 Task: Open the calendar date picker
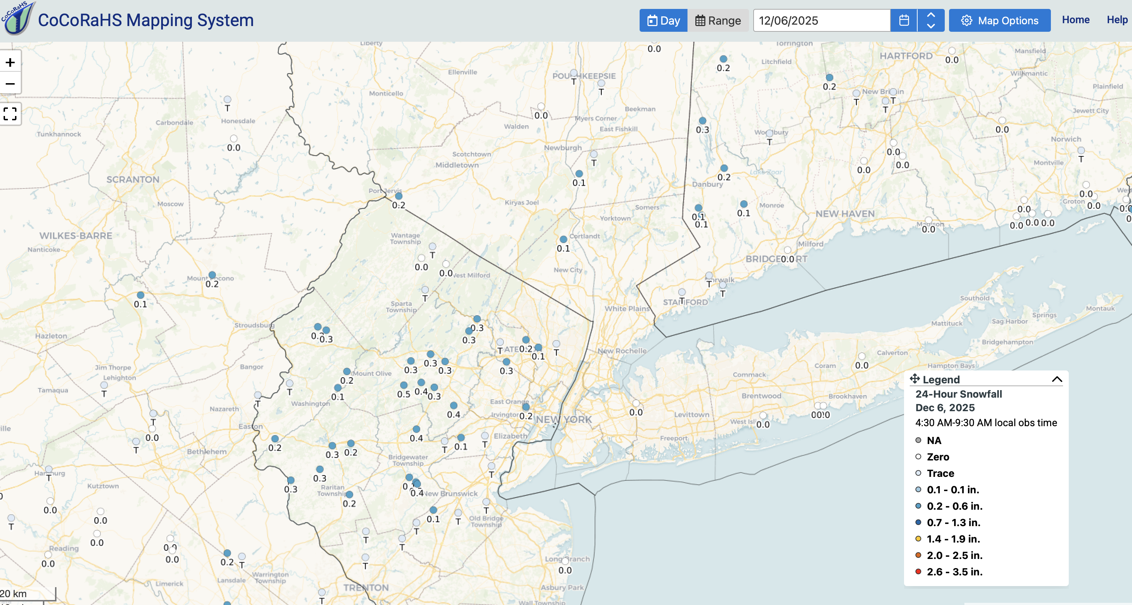click(x=903, y=21)
